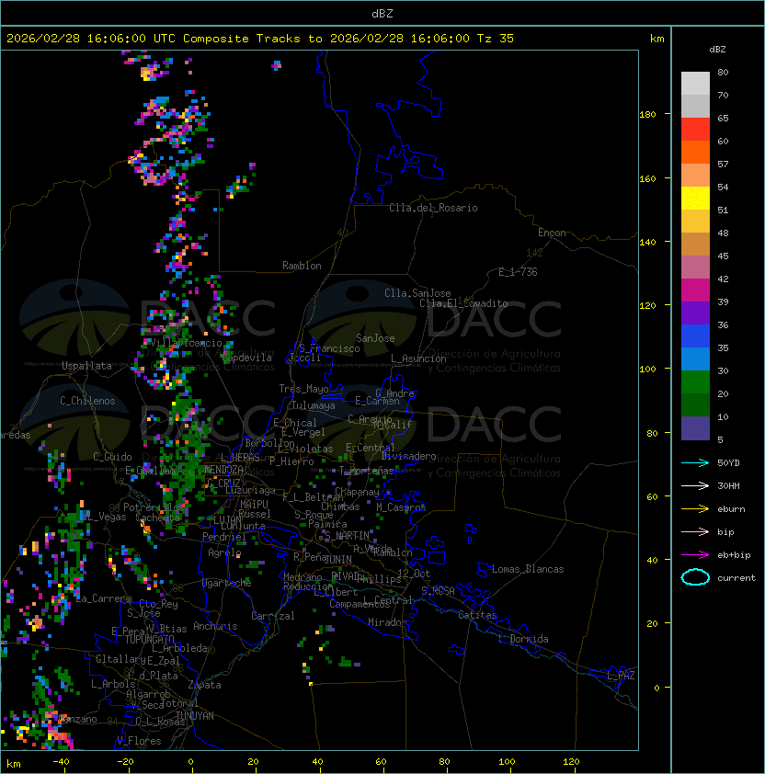
Task: Select the bright green 20-30 dBZ color band
Action: [695, 382]
